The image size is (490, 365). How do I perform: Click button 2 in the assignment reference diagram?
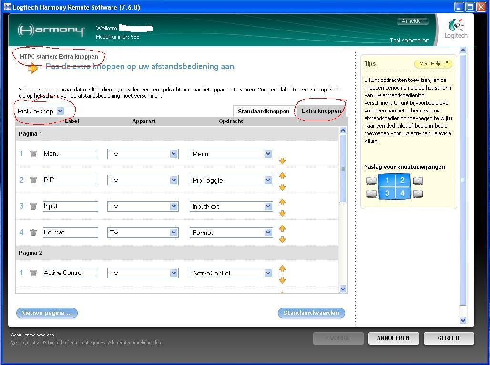tap(402, 180)
